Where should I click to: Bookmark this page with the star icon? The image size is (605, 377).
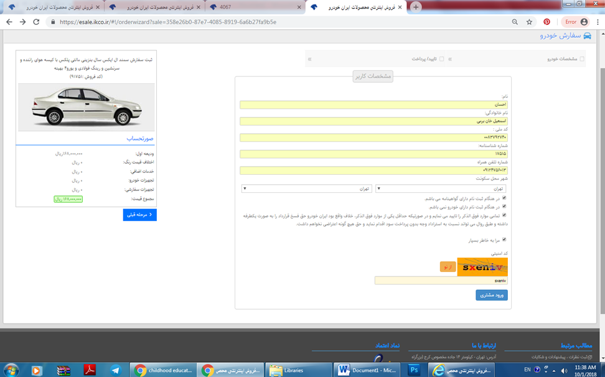click(528, 22)
